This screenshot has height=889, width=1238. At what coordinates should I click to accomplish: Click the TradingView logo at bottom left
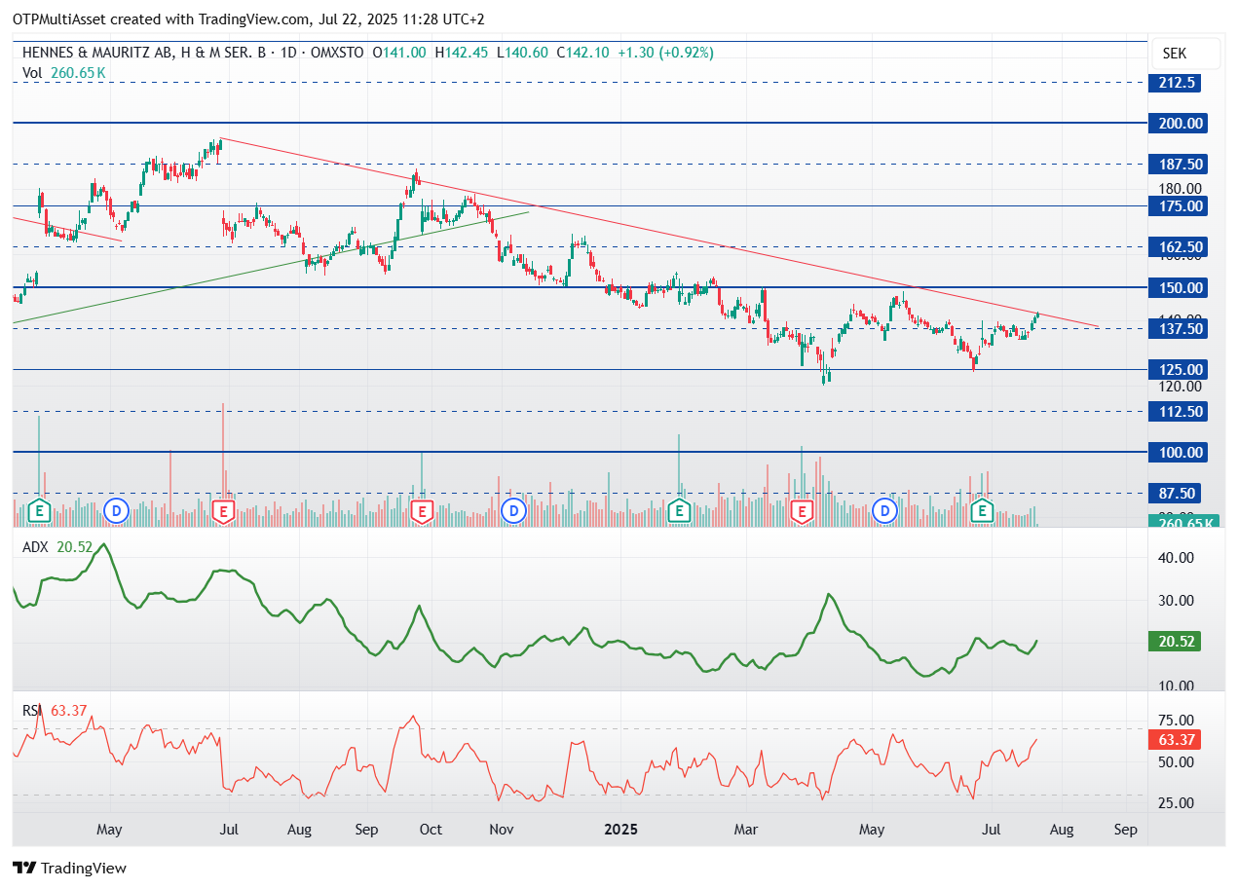click(x=69, y=868)
